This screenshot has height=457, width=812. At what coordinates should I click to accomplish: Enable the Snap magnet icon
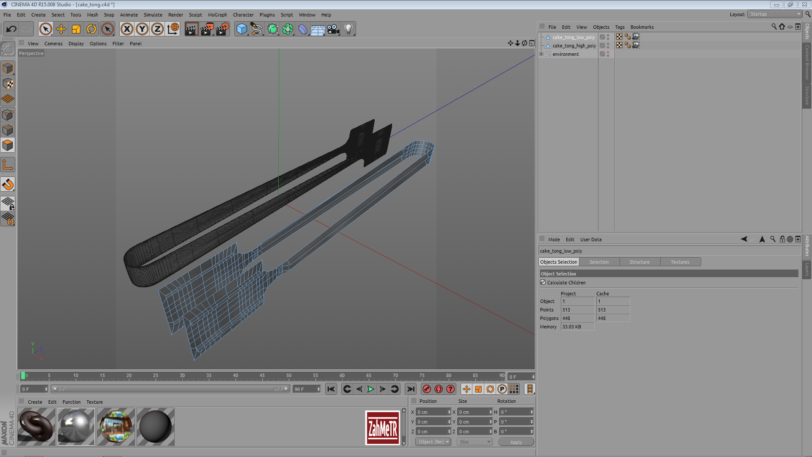tap(8, 184)
